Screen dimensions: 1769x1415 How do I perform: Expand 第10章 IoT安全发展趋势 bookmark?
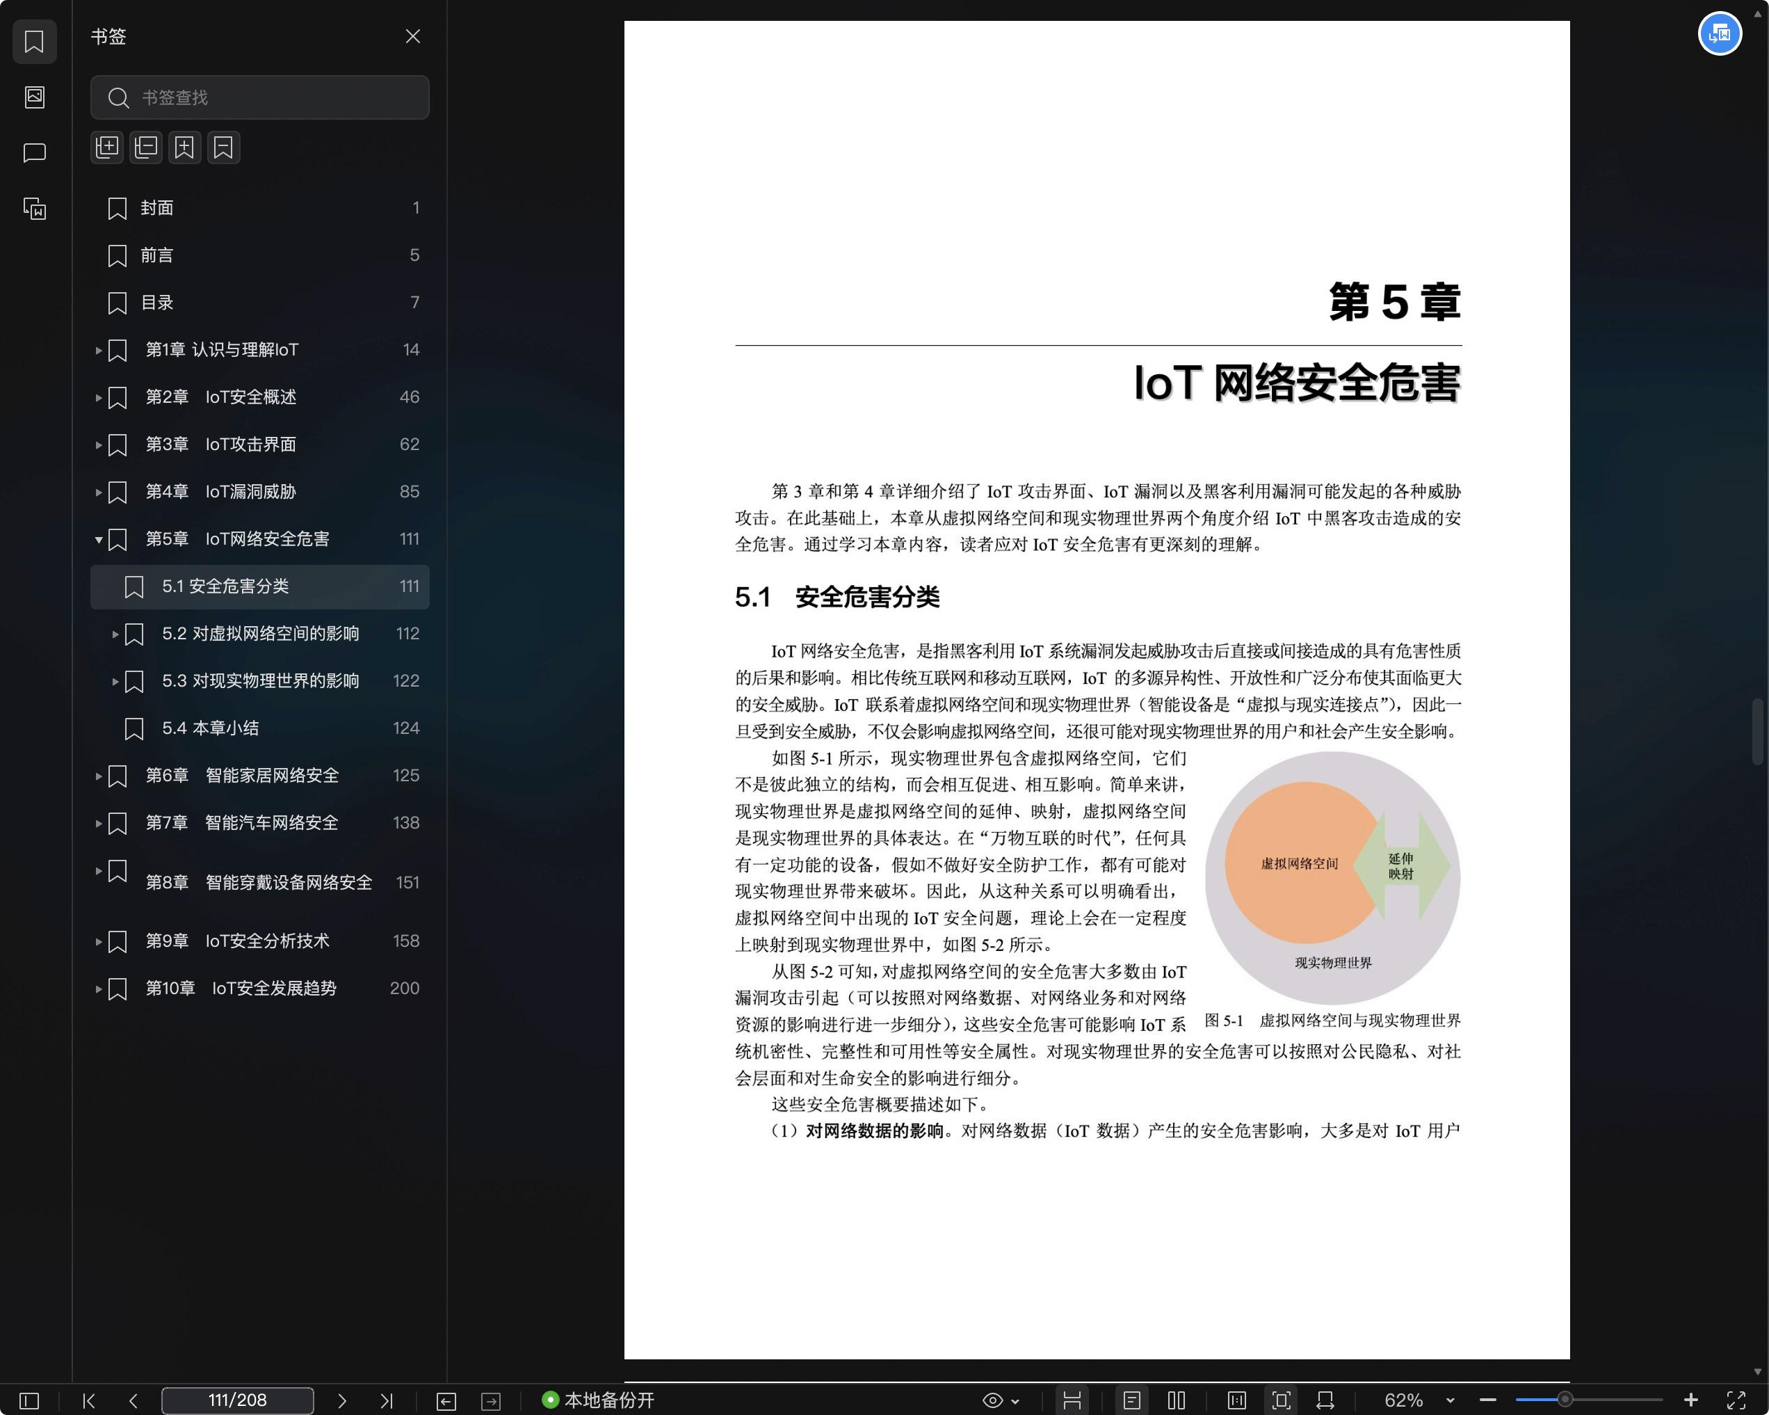99,989
